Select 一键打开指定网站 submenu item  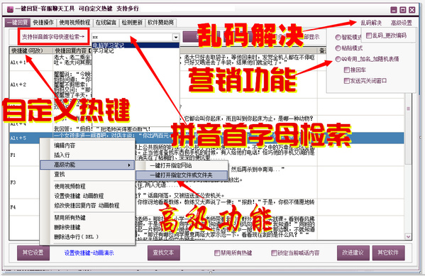click(x=182, y=165)
